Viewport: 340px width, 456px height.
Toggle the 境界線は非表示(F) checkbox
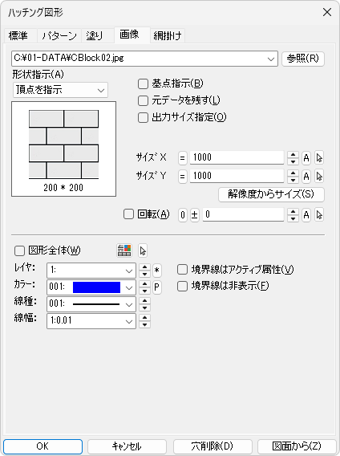pyautogui.click(x=182, y=286)
